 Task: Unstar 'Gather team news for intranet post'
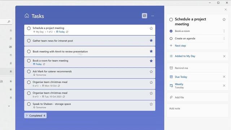pyautogui.click(x=151, y=40)
